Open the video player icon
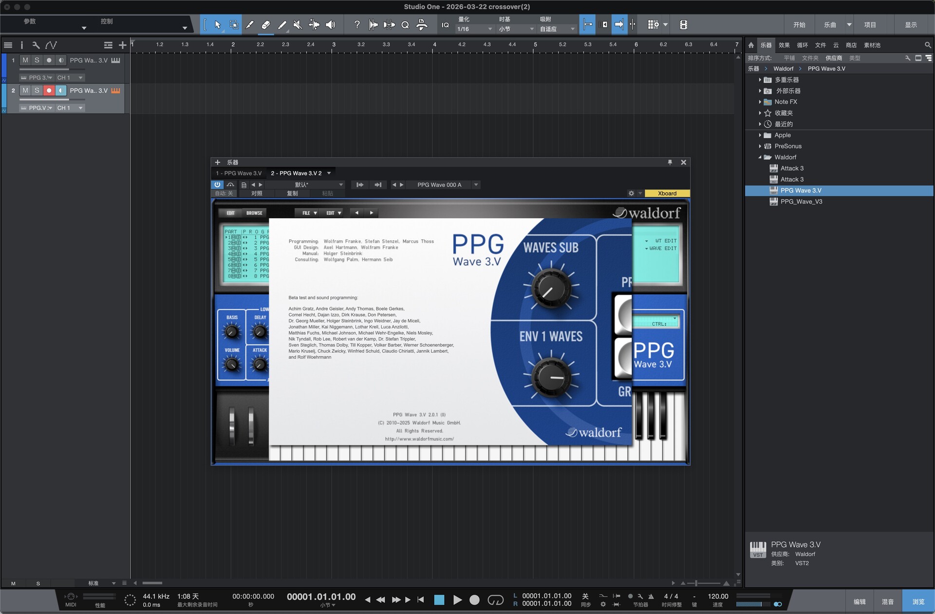The width and height of the screenshot is (935, 614). (x=683, y=25)
